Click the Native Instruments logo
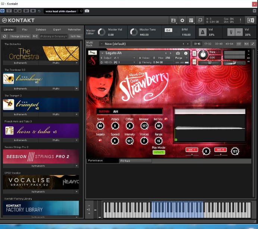The height and width of the screenshot is (229, 258). 251,20
